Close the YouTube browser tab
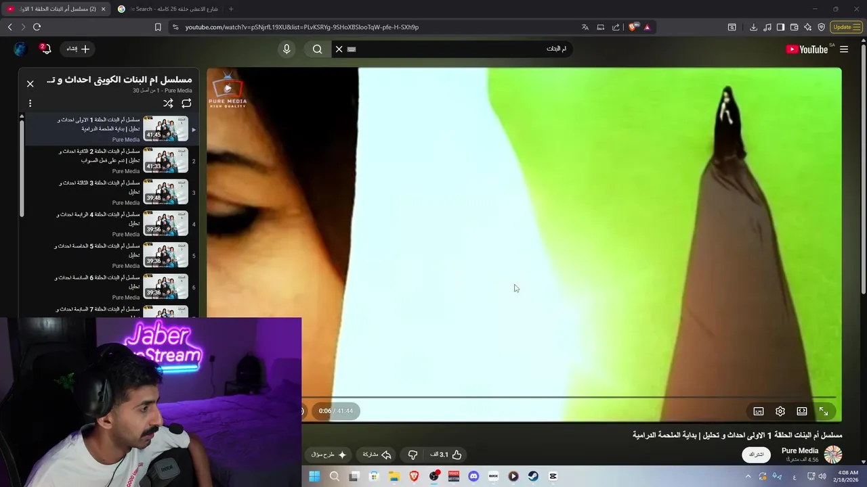 point(103,9)
